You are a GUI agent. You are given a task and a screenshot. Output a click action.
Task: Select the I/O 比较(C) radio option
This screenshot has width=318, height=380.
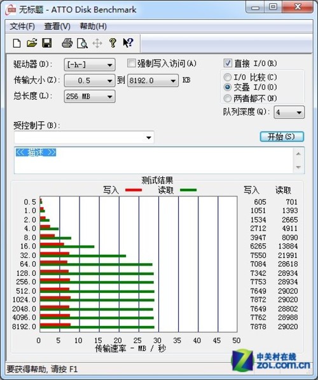pyautogui.click(x=227, y=78)
